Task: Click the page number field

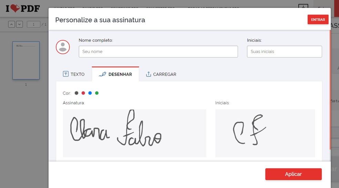Action: [33, 24]
